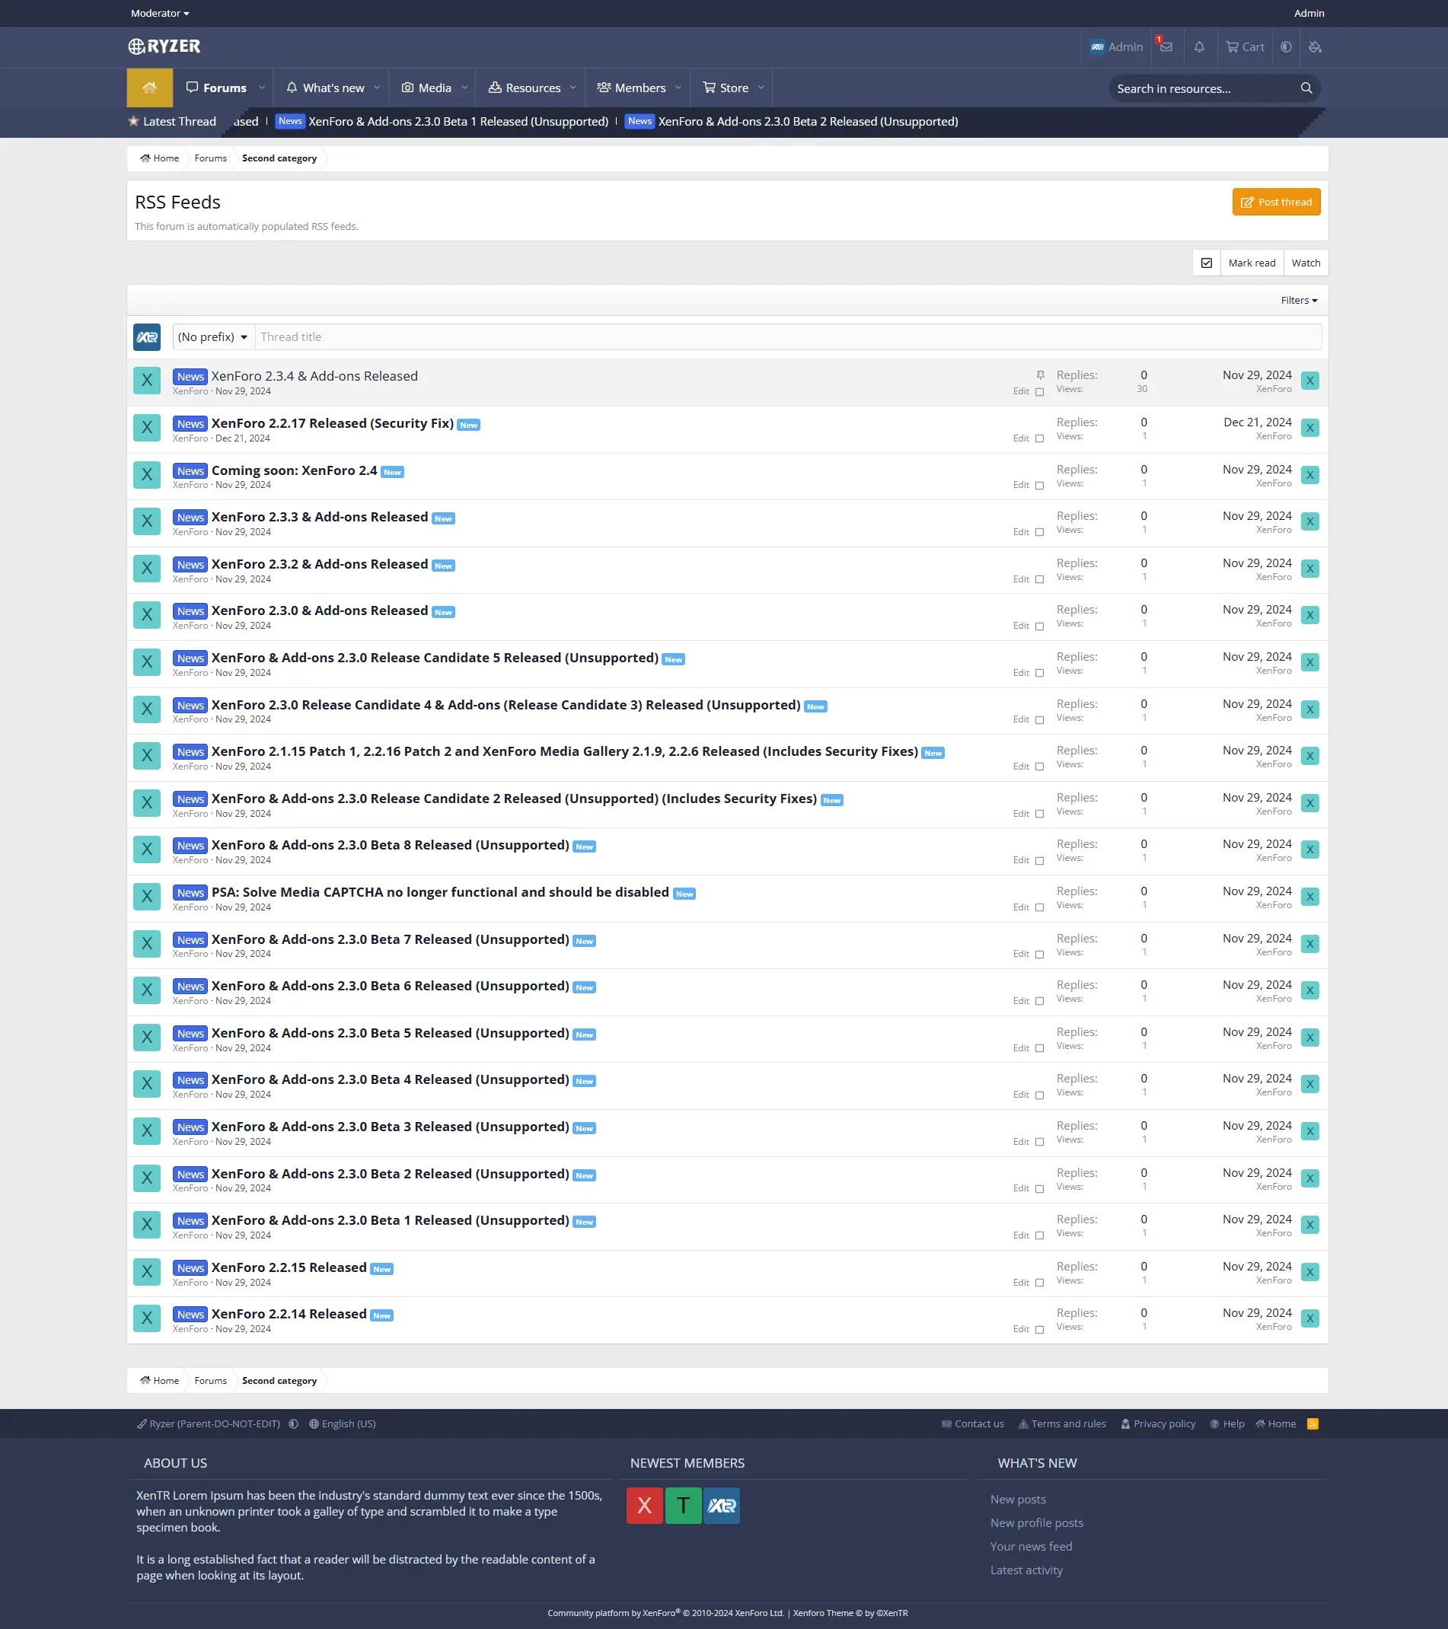The image size is (1448, 1629).
Task: Expand the Media submenu arrow
Action: [464, 88]
